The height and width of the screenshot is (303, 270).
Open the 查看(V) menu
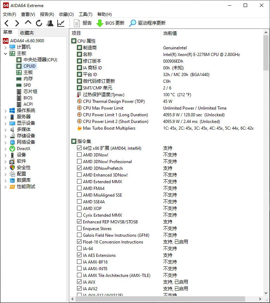tap(28, 14)
